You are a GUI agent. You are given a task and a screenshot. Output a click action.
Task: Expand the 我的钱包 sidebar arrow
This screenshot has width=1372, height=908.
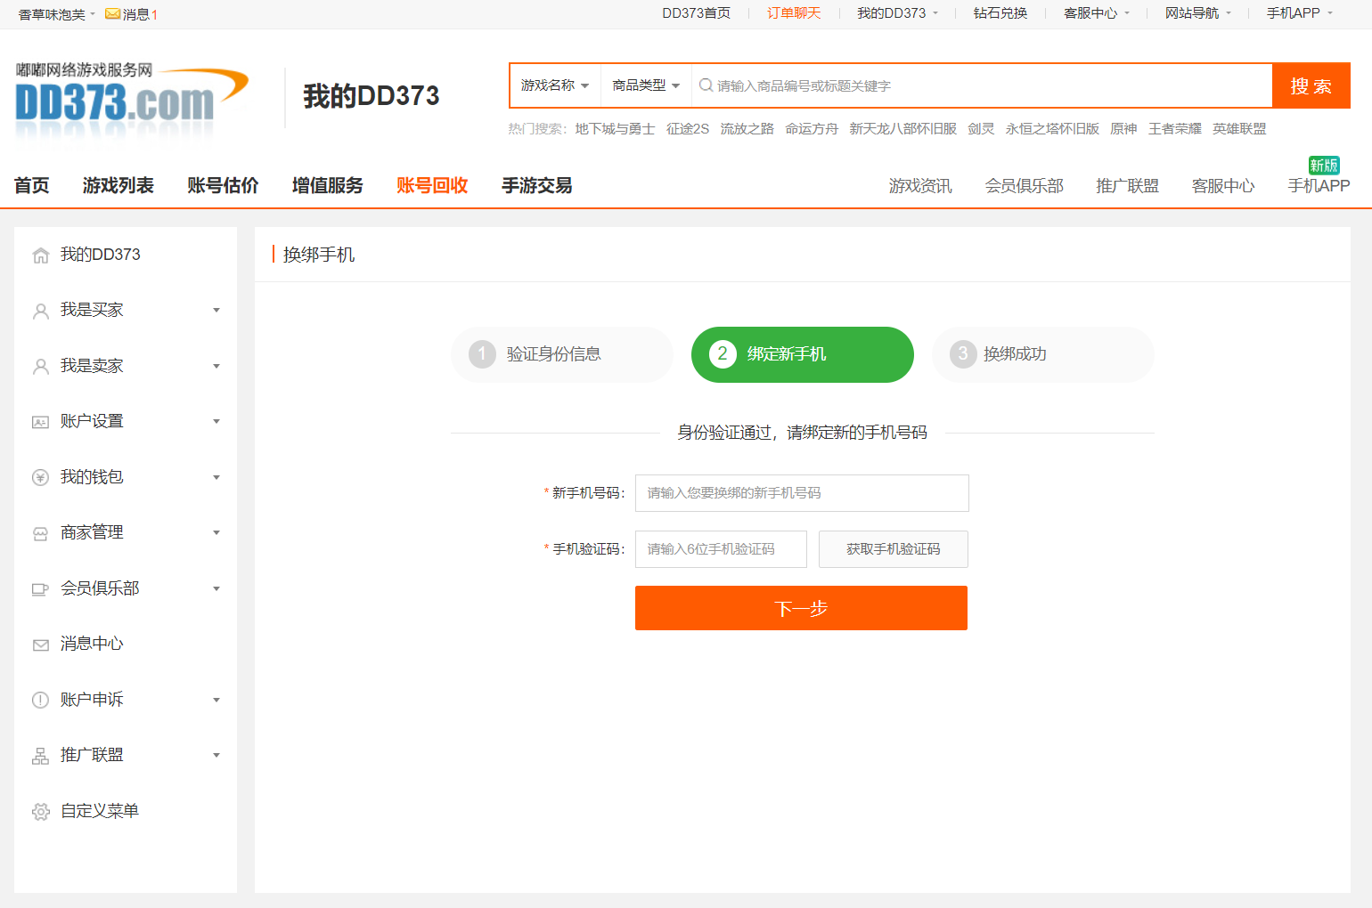pyautogui.click(x=216, y=478)
